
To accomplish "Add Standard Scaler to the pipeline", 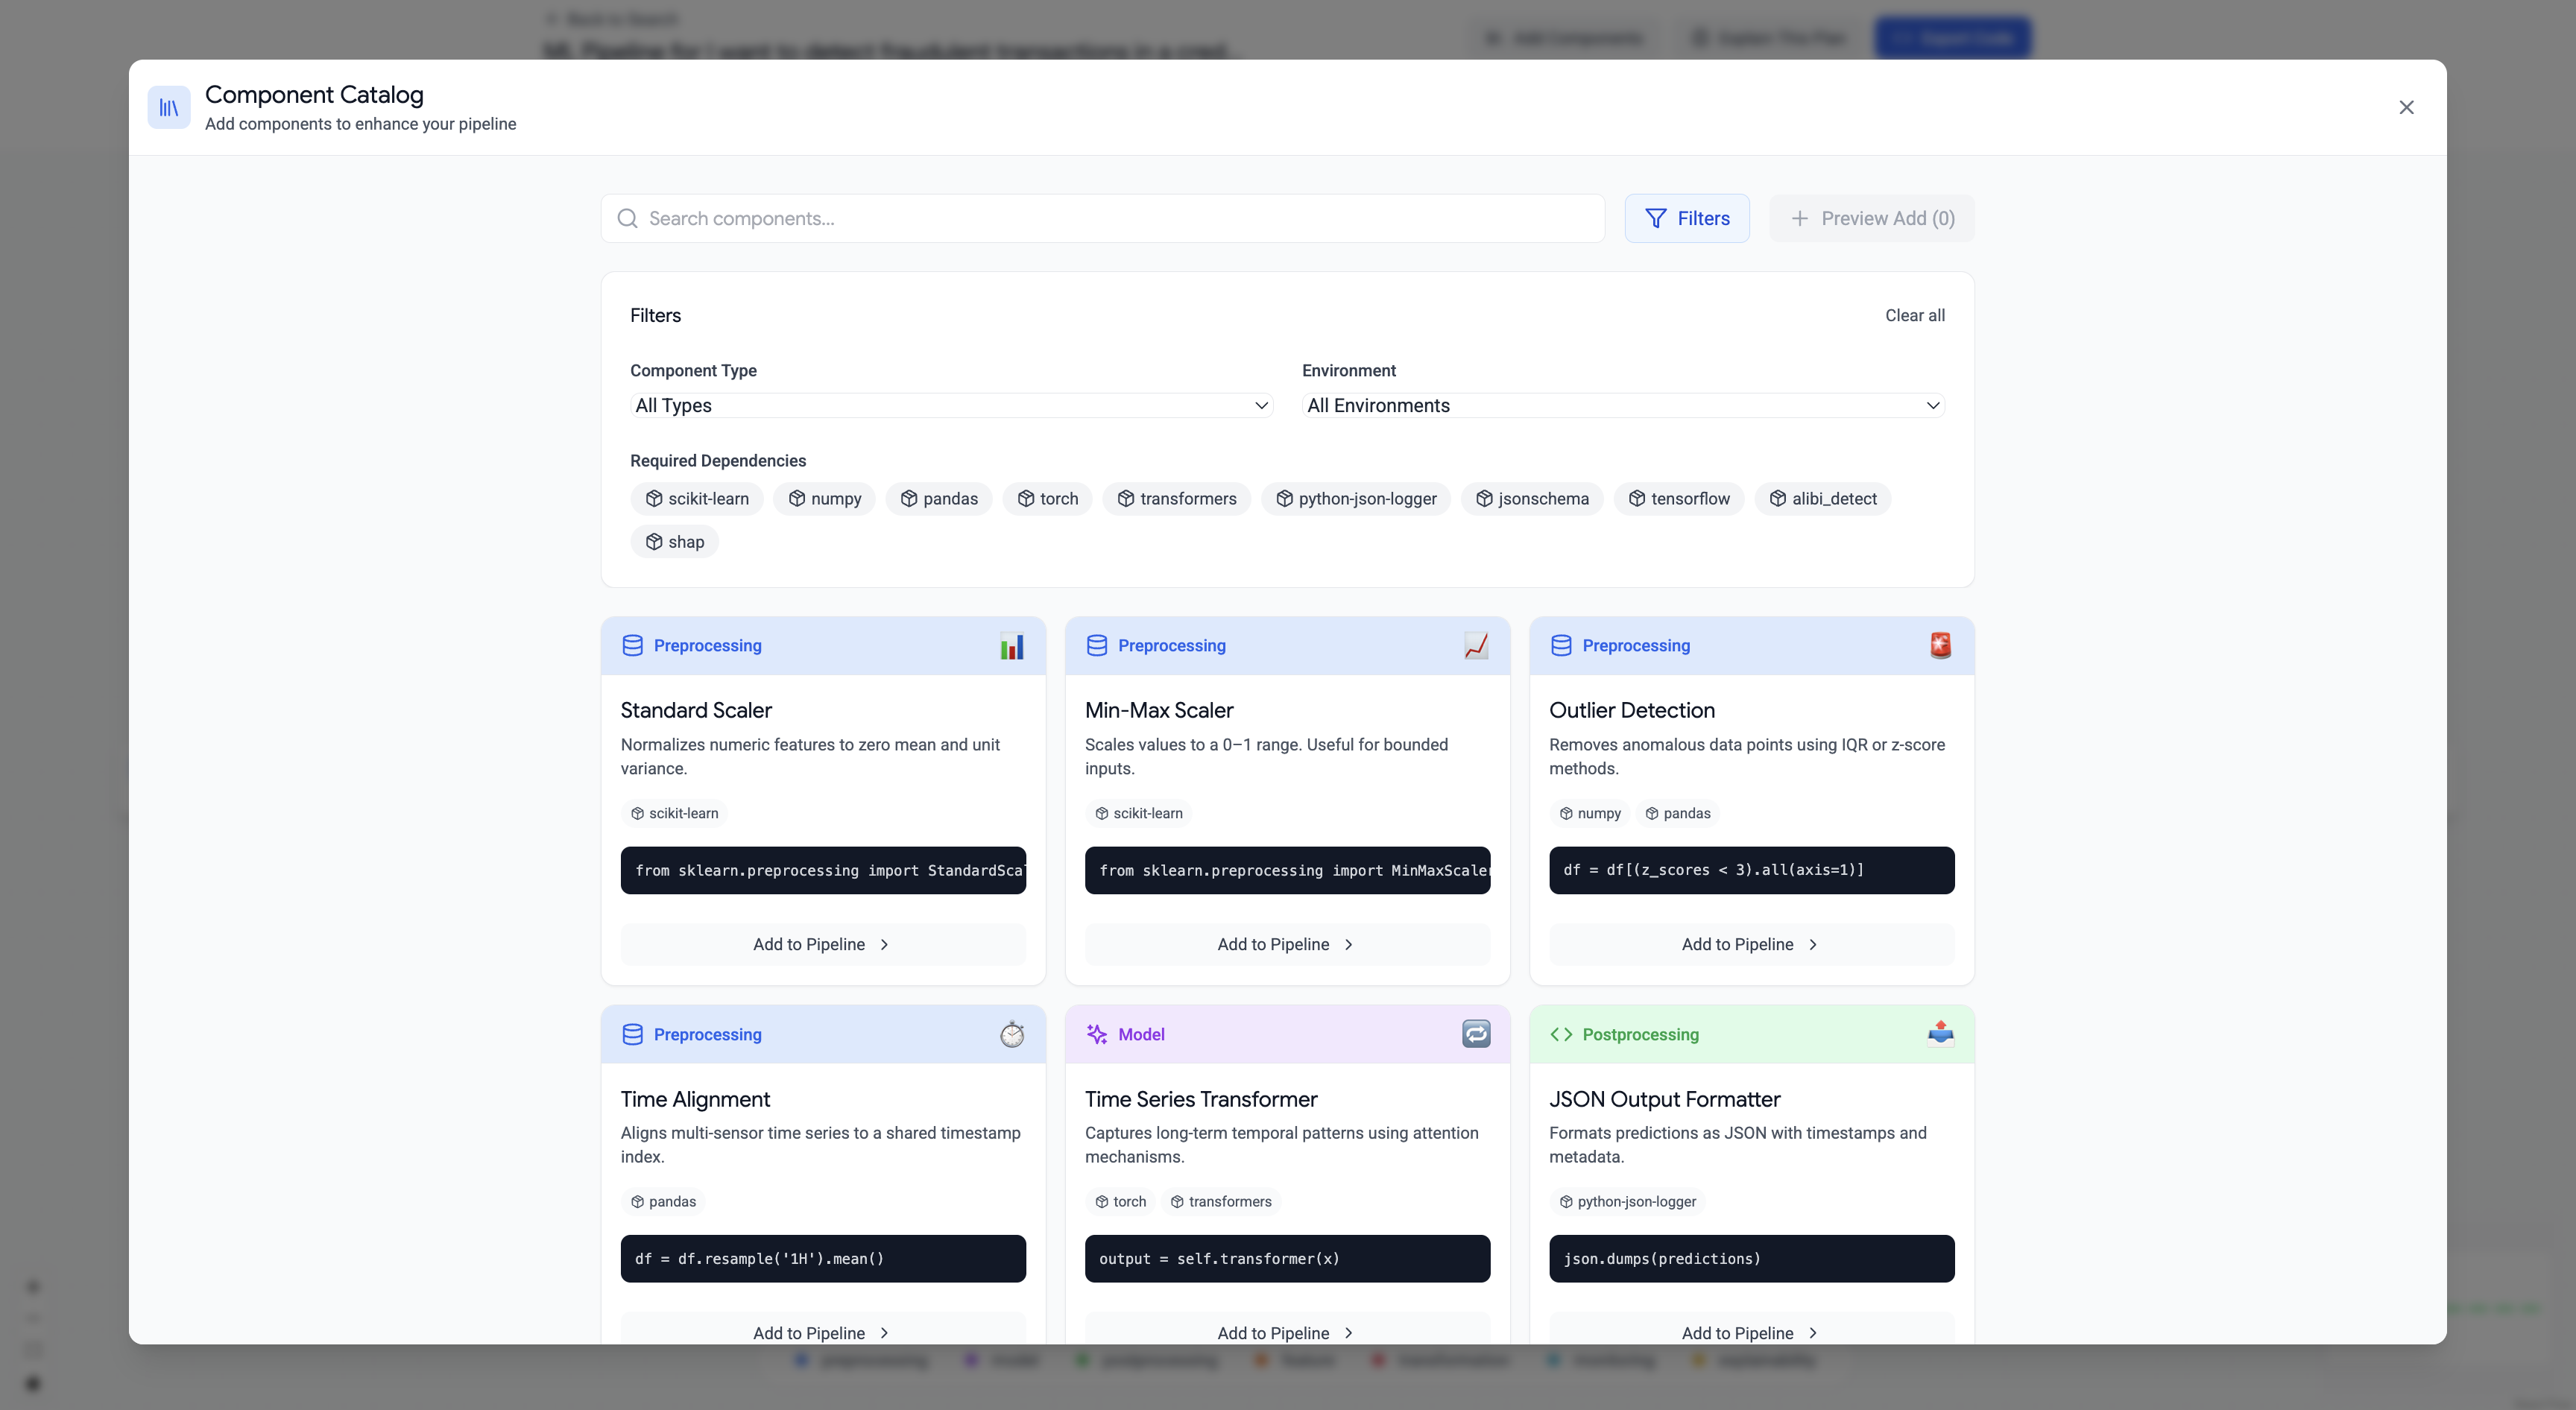I will [822, 944].
